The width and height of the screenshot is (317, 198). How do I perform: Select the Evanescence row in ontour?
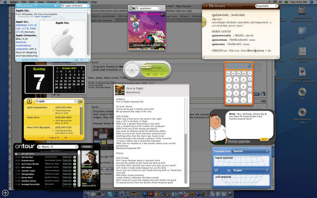click(x=46, y=160)
